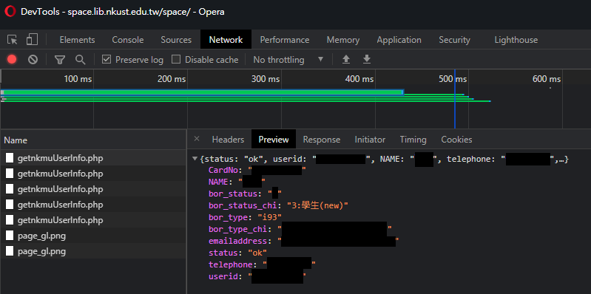Click the Opera logo in the title bar
The height and width of the screenshot is (294, 591).
(10, 11)
